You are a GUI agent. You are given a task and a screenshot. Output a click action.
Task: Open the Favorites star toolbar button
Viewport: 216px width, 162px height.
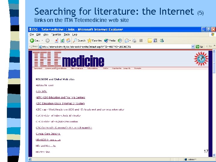[94, 40]
